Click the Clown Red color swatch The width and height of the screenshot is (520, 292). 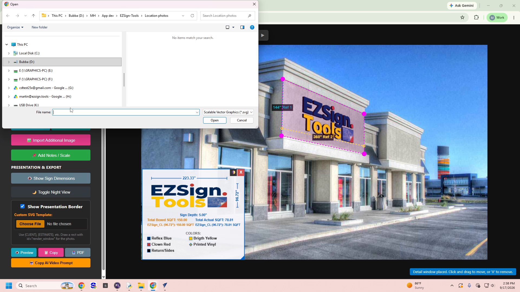149,244
